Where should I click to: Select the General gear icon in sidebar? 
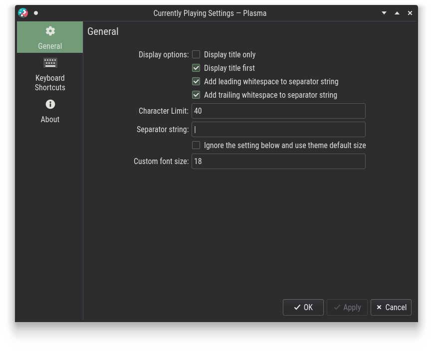50,31
